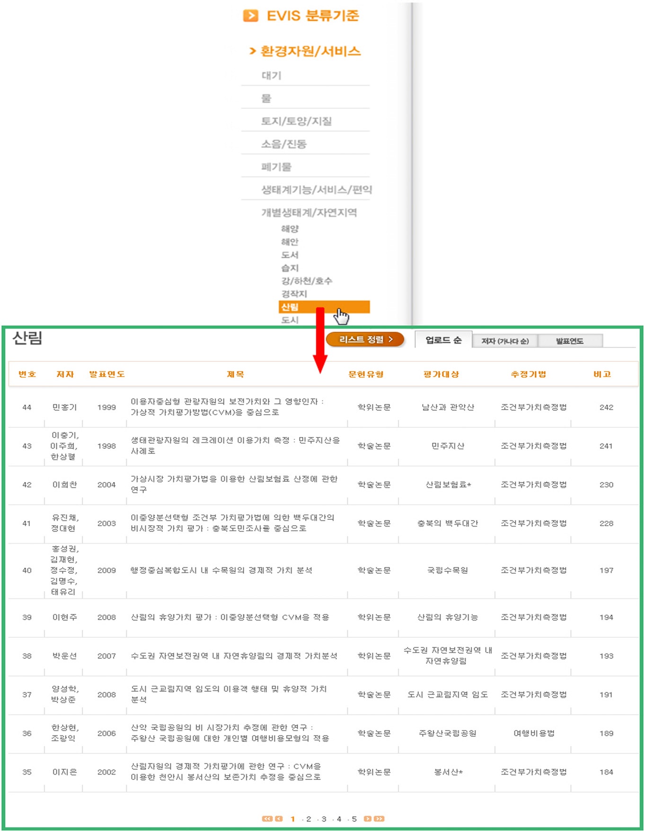Viewport: 645px width, 831px height.
Task: Select the 강/하천/호수 subcategory
Action: tap(307, 281)
